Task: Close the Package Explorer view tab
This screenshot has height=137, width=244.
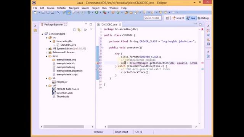Action: (66, 24)
